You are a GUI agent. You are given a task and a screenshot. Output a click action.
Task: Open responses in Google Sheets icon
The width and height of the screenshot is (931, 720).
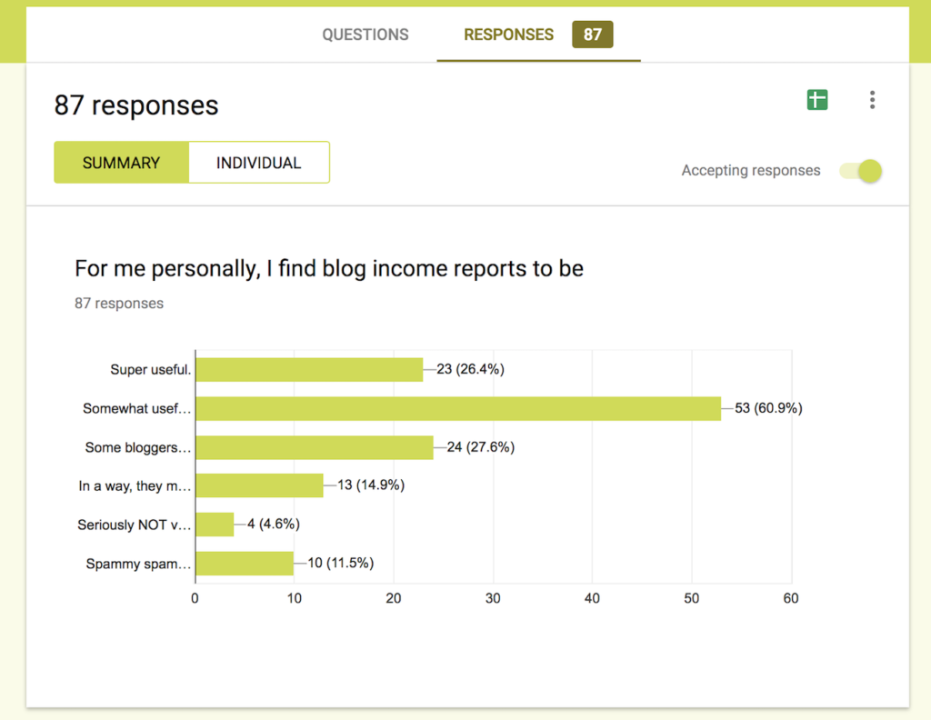point(817,100)
